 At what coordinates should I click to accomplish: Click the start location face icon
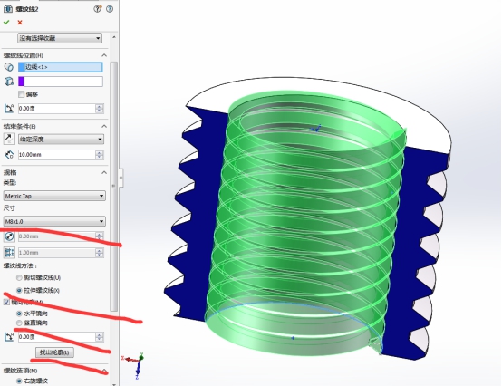pos(9,82)
